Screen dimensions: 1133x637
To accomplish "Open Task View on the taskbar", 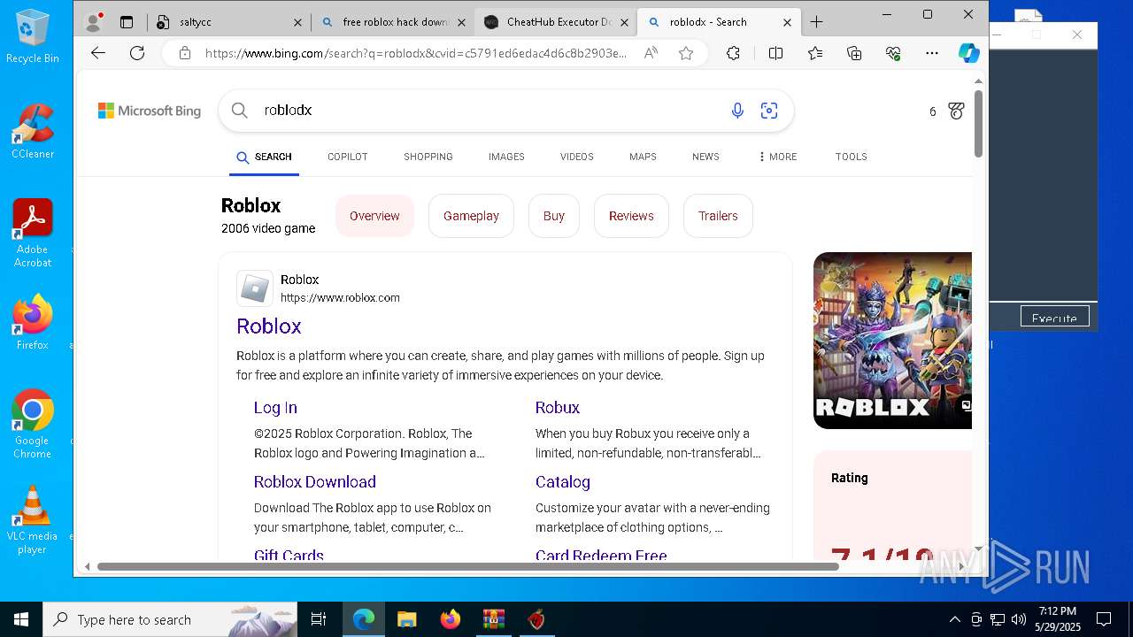I will (x=319, y=619).
